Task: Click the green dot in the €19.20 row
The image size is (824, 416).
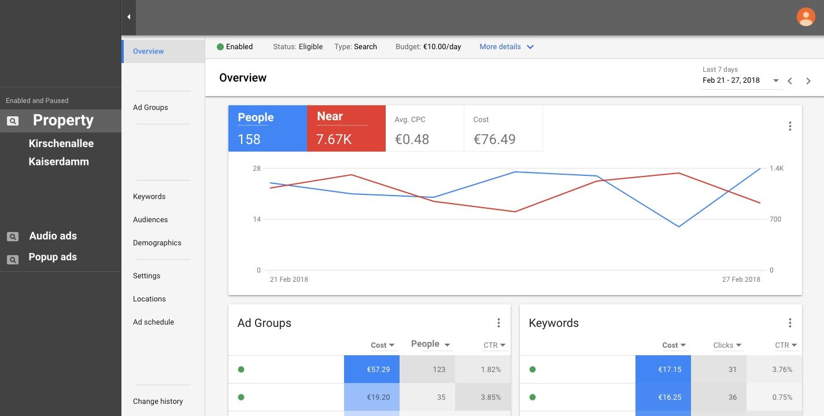Action: [241, 397]
